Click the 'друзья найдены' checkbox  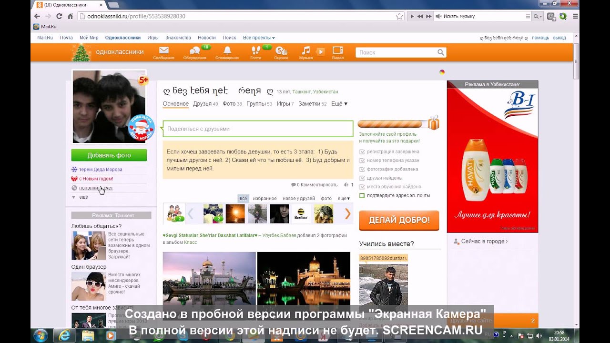click(362, 178)
